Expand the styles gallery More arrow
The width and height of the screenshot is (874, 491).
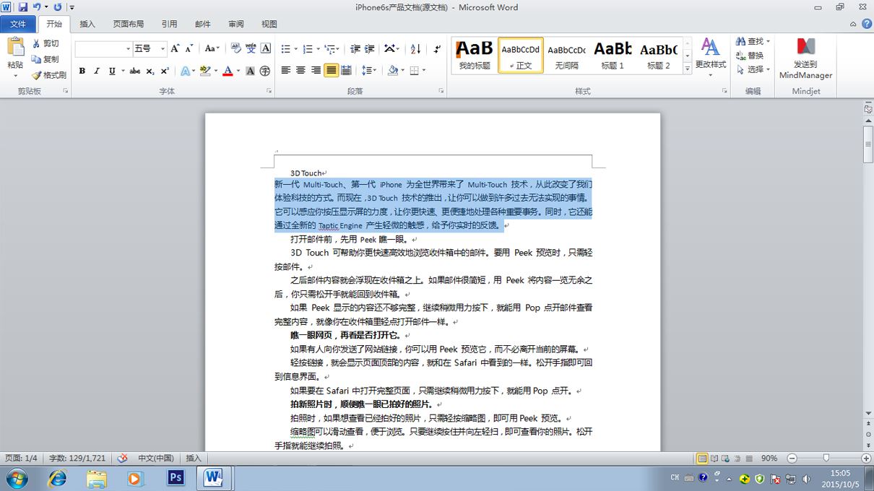click(x=688, y=69)
